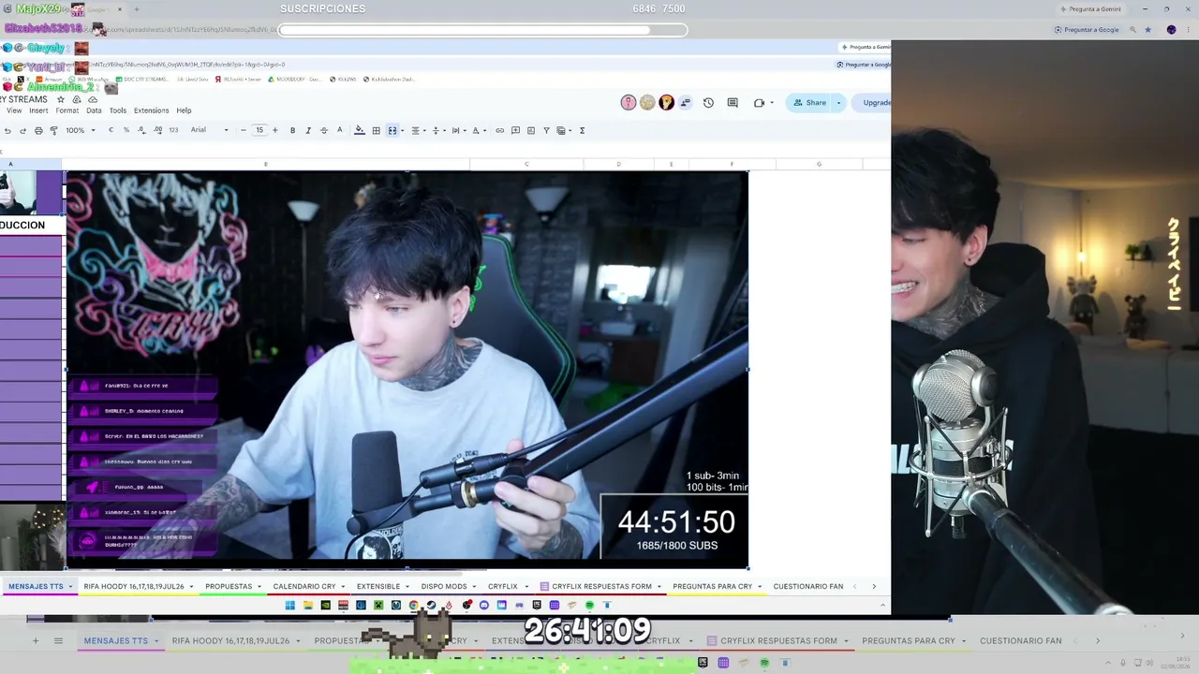The width and height of the screenshot is (1199, 674).
Task: Open the fill color picker
Action: [359, 130]
